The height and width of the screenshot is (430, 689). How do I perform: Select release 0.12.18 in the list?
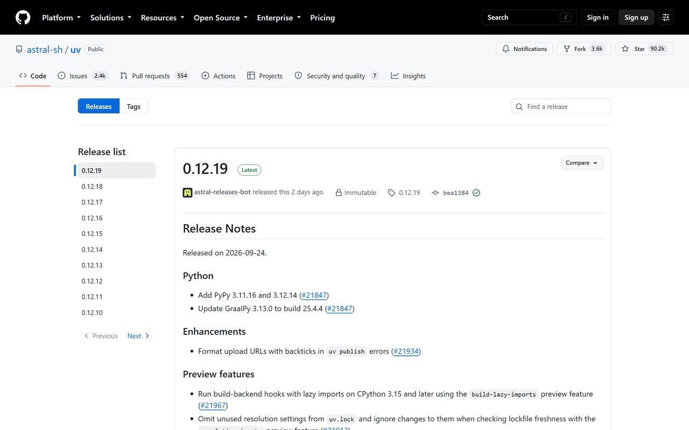[x=117, y=187]
